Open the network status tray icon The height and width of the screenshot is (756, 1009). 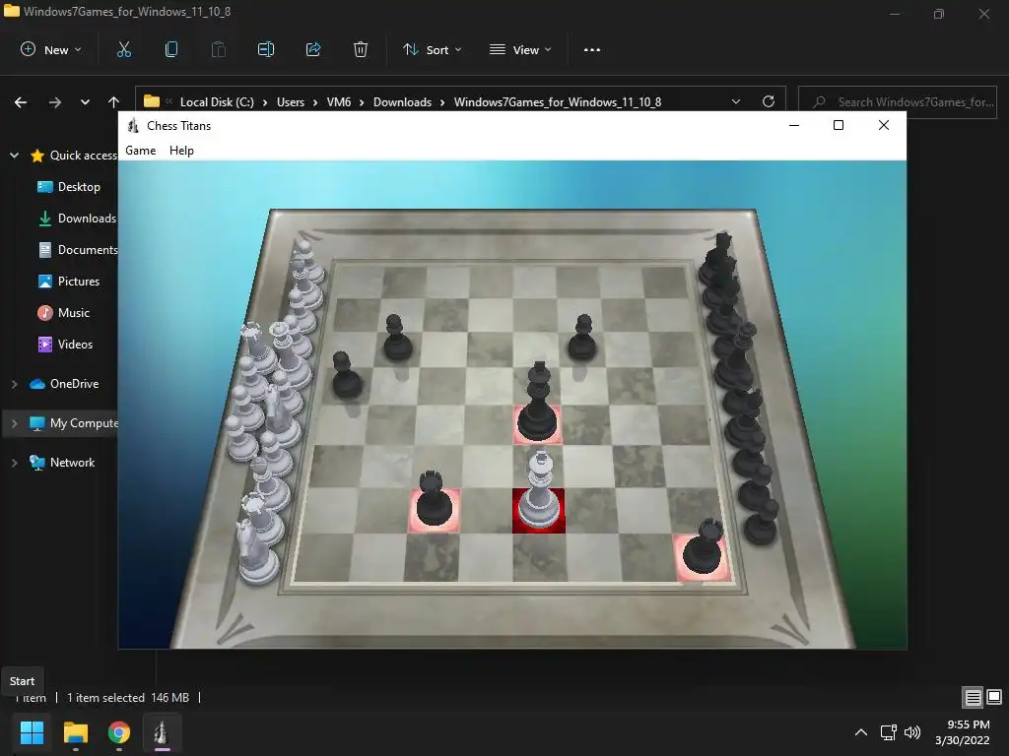[x=889, y=732]
